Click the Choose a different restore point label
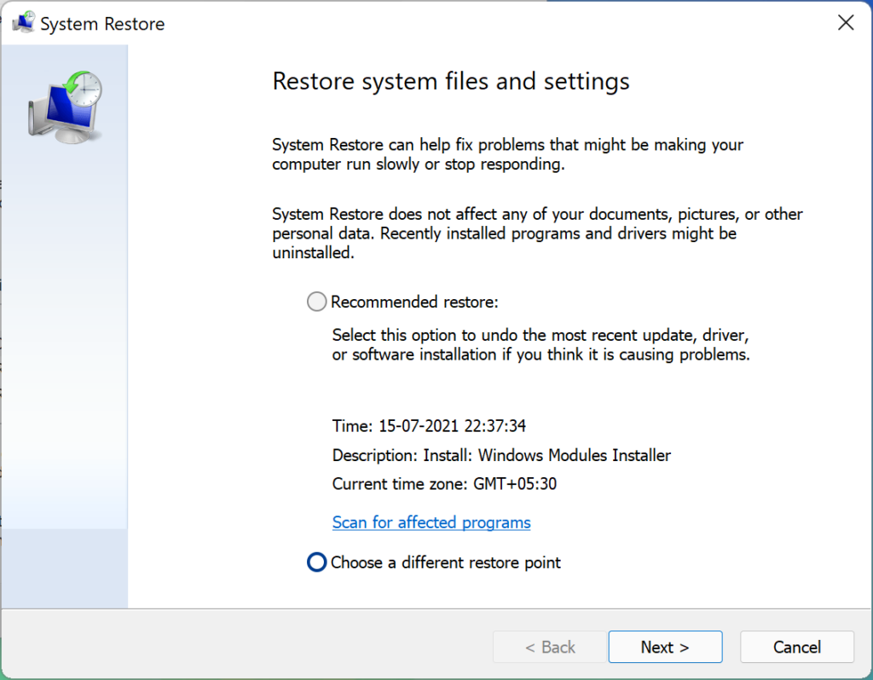 click(x=445, y=562)
